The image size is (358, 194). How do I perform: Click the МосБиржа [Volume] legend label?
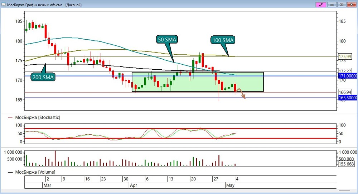tap(35, 172)
